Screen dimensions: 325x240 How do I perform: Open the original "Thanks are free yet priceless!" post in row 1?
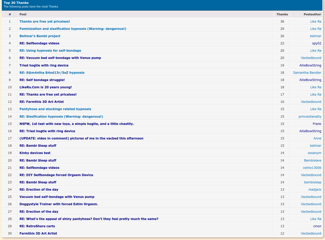pyautogui.click(x=44, y=22)
